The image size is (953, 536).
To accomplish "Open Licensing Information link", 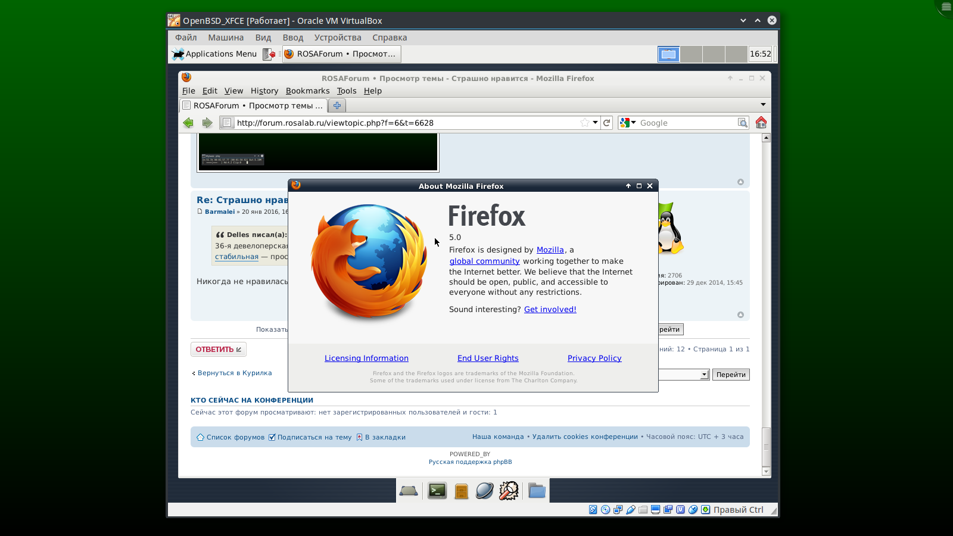I will point(366,359).
